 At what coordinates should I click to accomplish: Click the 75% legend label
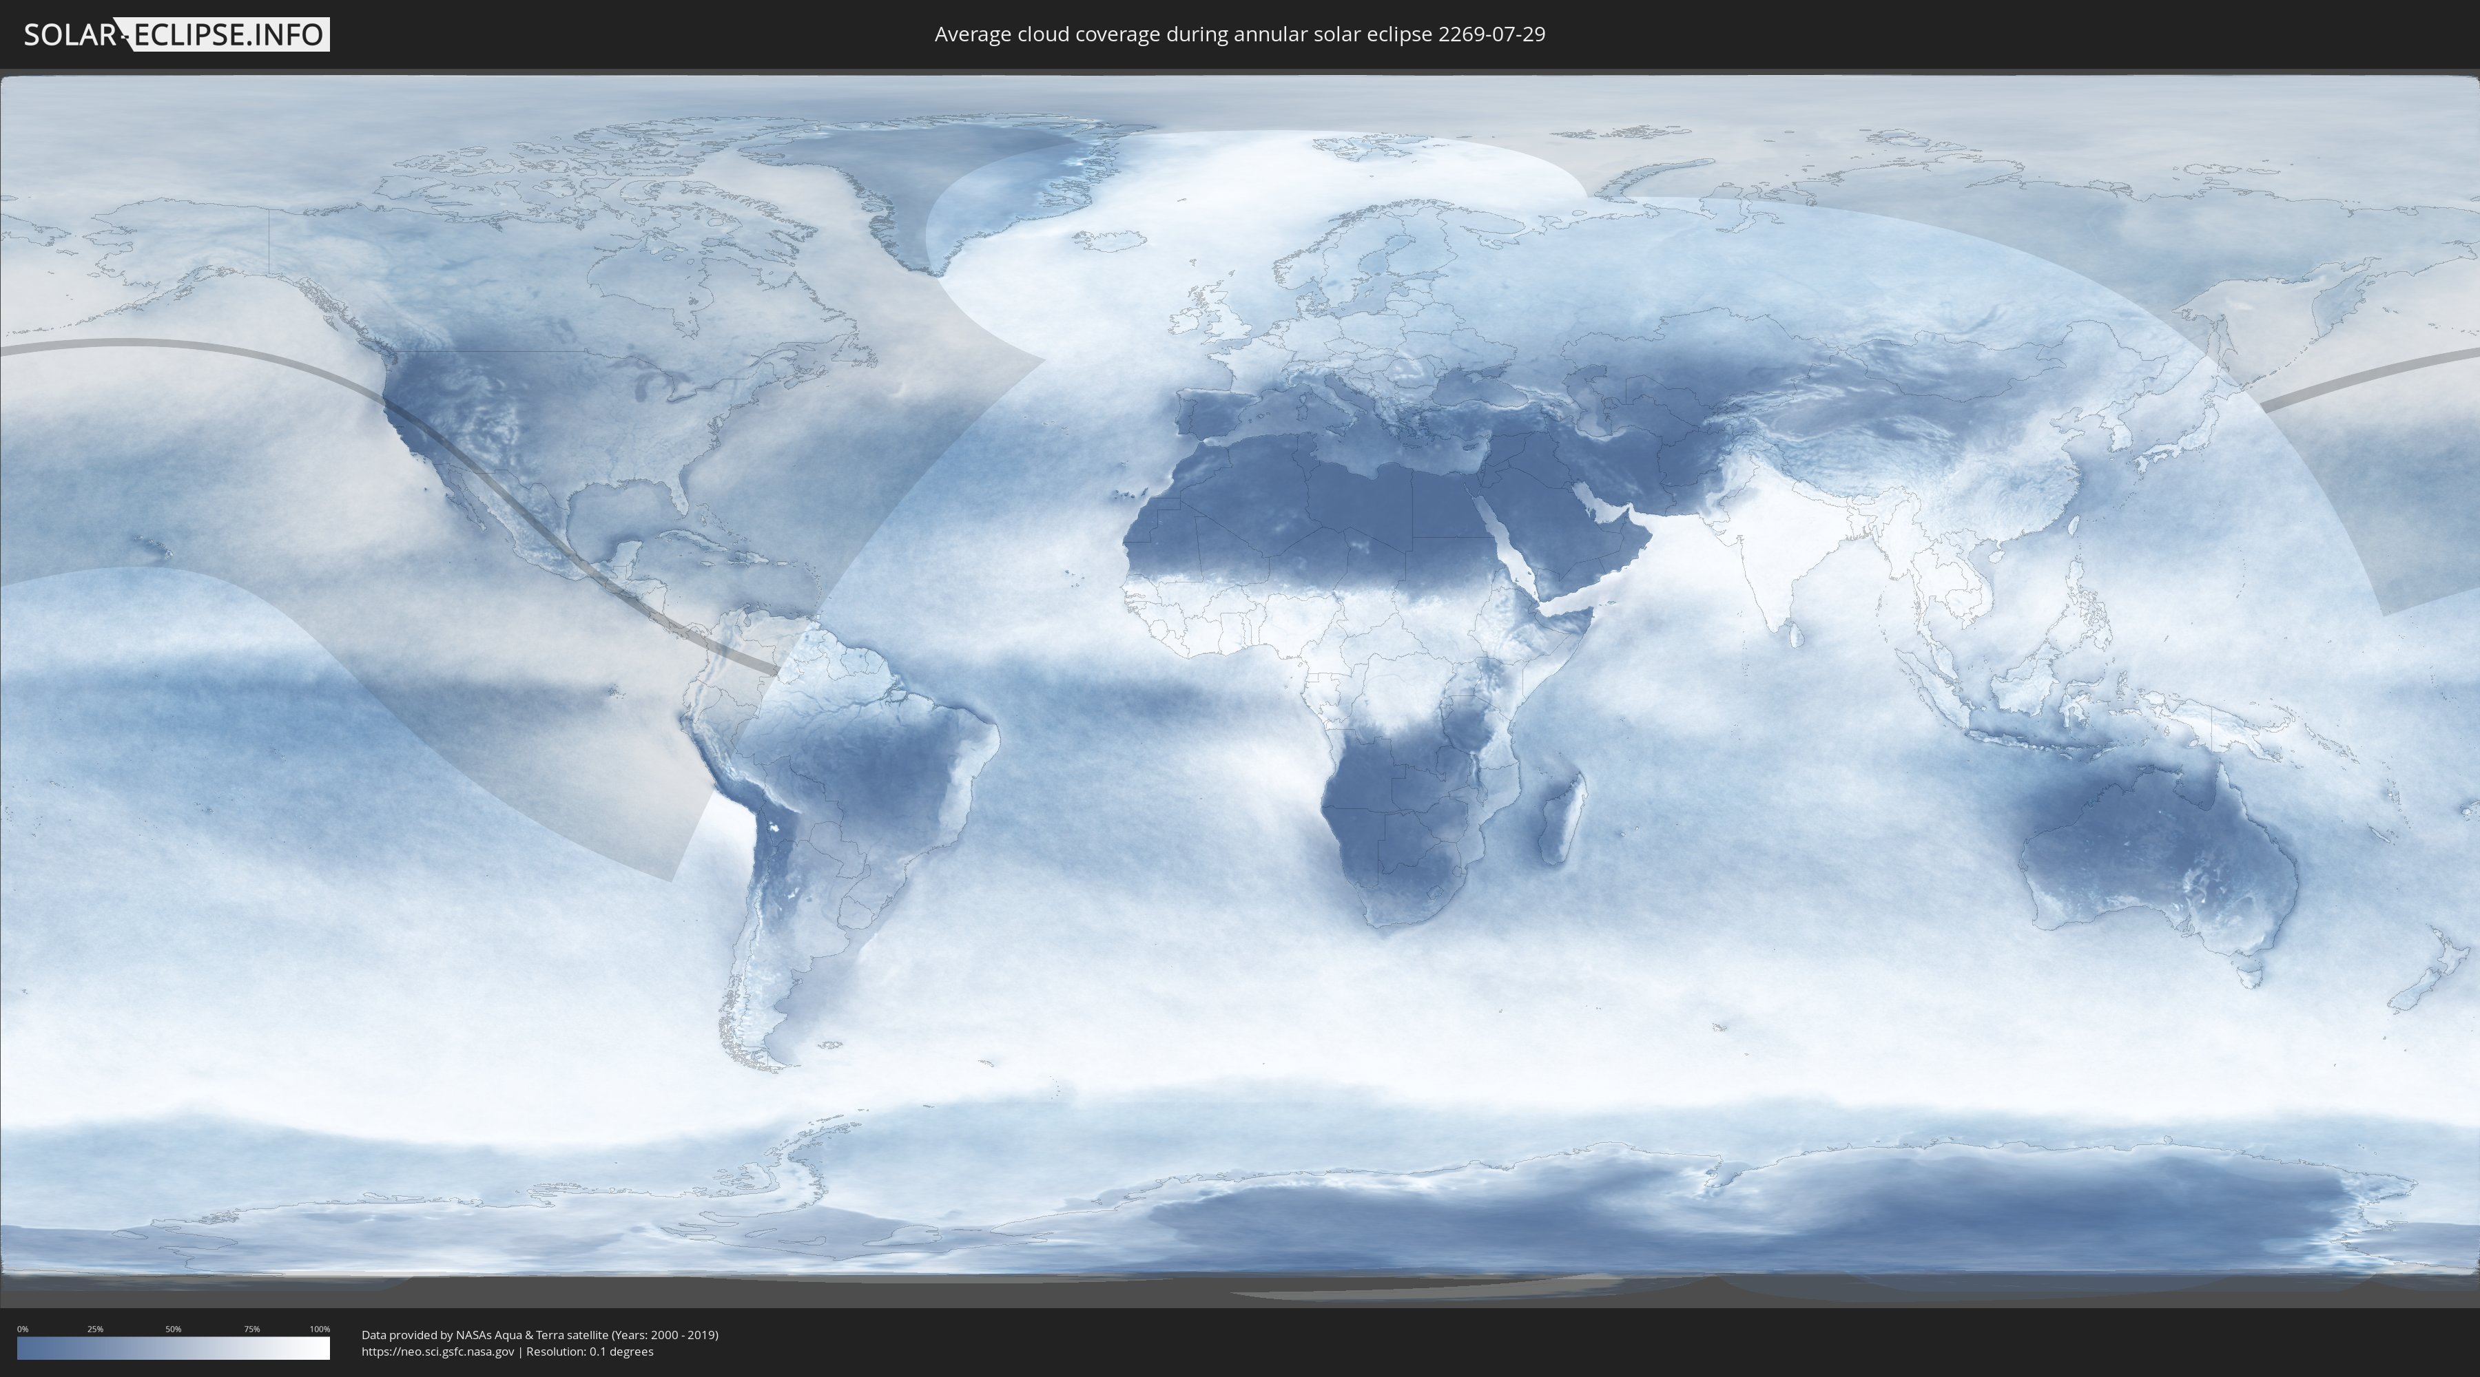point(251,1329)
